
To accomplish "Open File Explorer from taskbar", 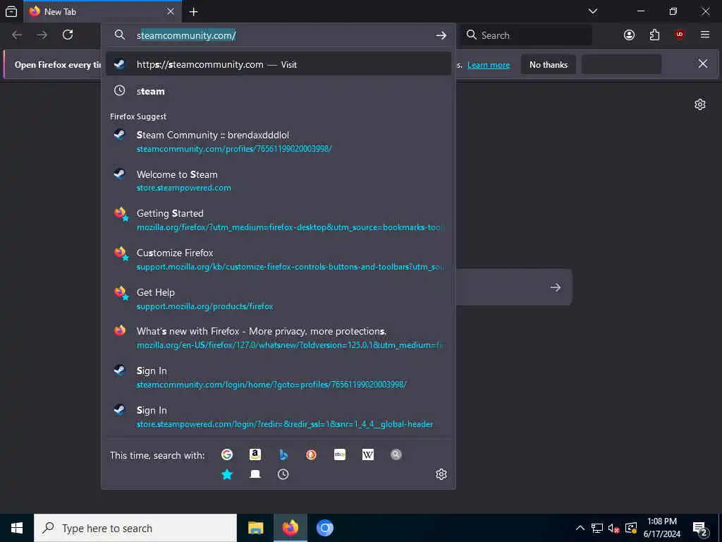I will [x=255, y=528].
